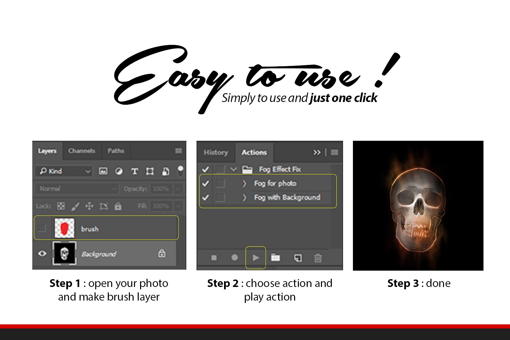Switch to the Channels tab
Viewport: 510px width, 340px height.
[x=82, y=151]
